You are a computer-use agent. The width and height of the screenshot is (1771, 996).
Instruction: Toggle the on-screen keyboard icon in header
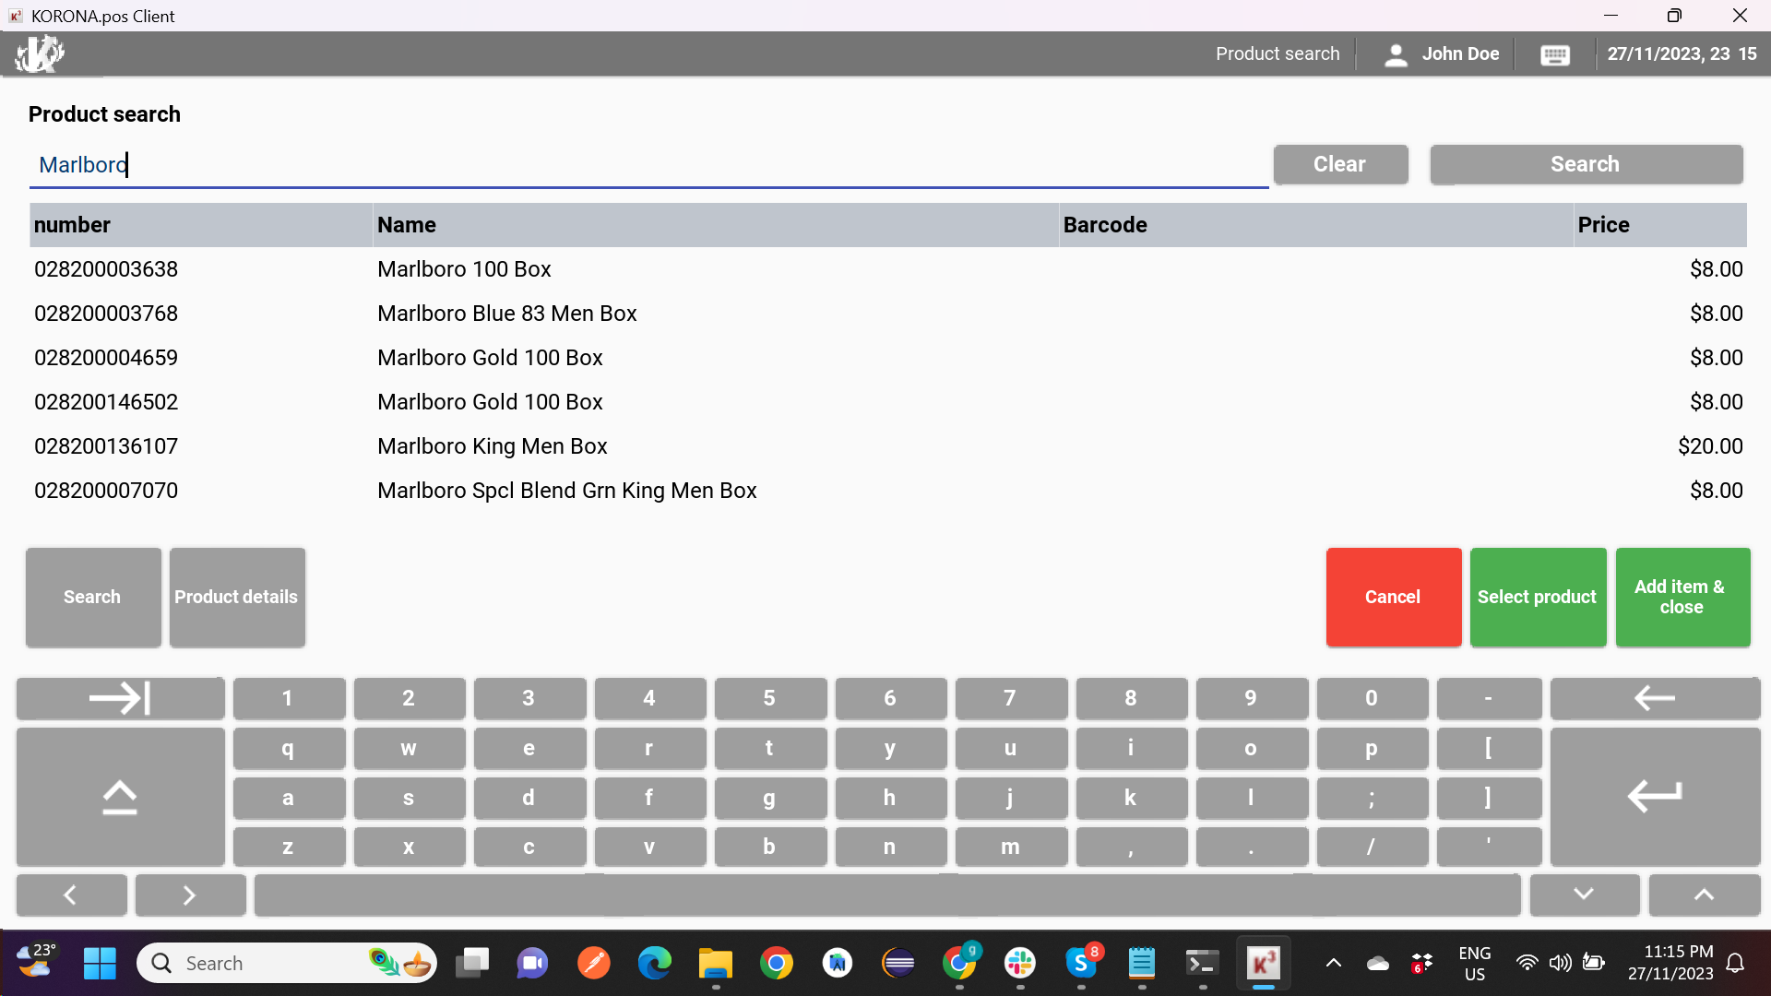[x=1555, y=55]
